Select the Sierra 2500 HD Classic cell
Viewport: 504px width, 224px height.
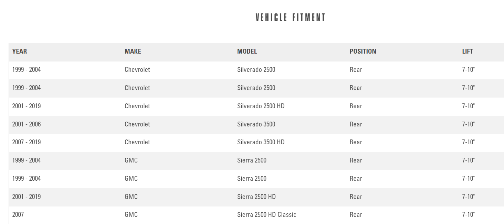point(266,215)
